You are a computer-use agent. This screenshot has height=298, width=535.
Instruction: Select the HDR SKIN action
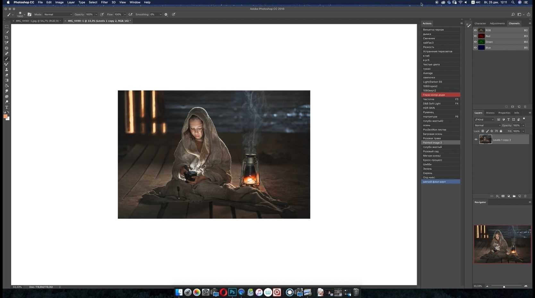click(x=440, y=108)
